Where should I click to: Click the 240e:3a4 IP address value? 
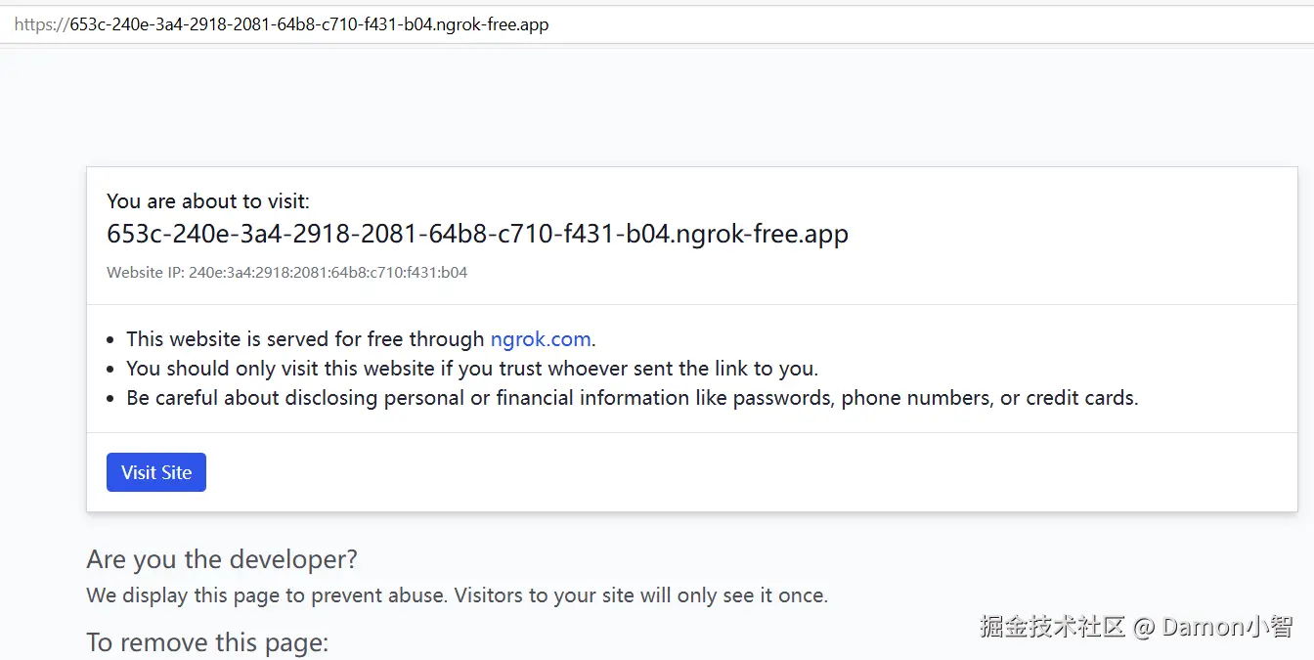pyautogui.click(x=328, y=273)
